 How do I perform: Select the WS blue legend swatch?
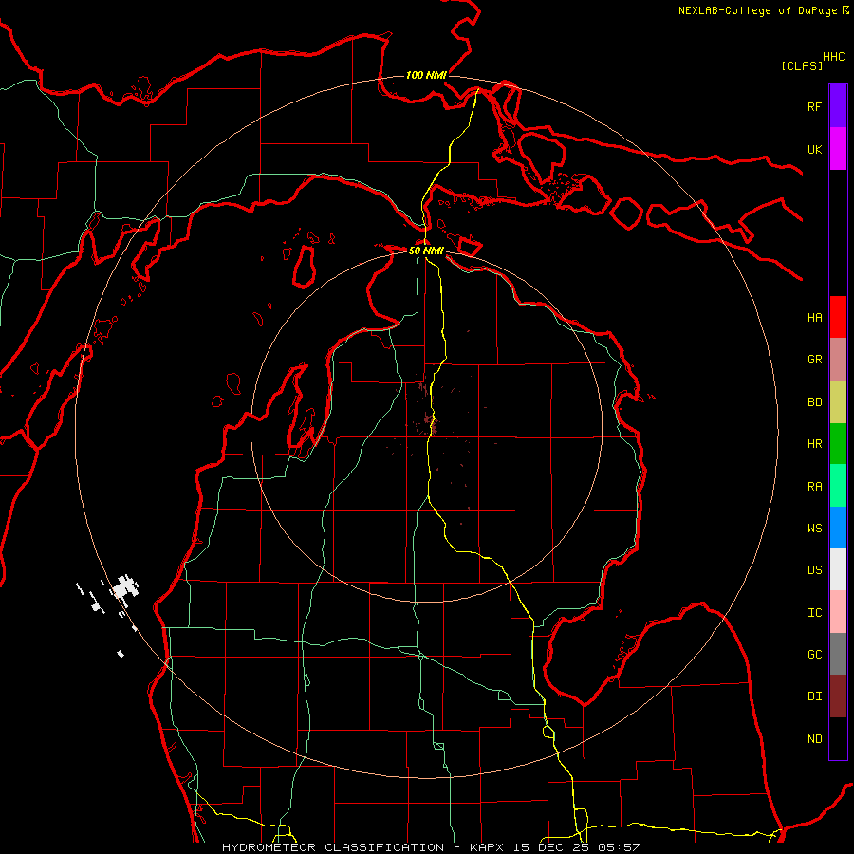pos(838,528)
